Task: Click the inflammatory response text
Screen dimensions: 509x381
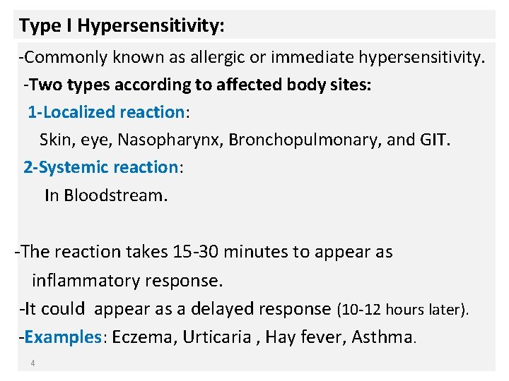Action: pyautogui.click(x=127, y=281)
